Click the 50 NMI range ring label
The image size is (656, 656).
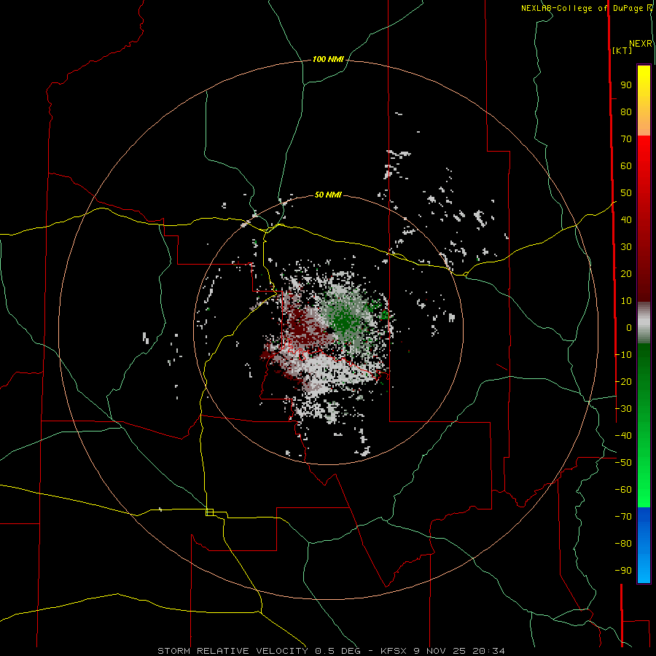click(x=328, y=195)
